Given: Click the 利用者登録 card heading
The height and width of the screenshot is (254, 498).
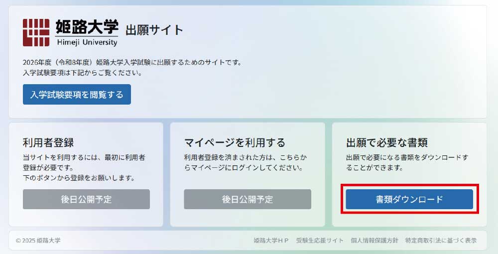Looking at the screenshot, I should pyautogui.click(x=48, y=142).
